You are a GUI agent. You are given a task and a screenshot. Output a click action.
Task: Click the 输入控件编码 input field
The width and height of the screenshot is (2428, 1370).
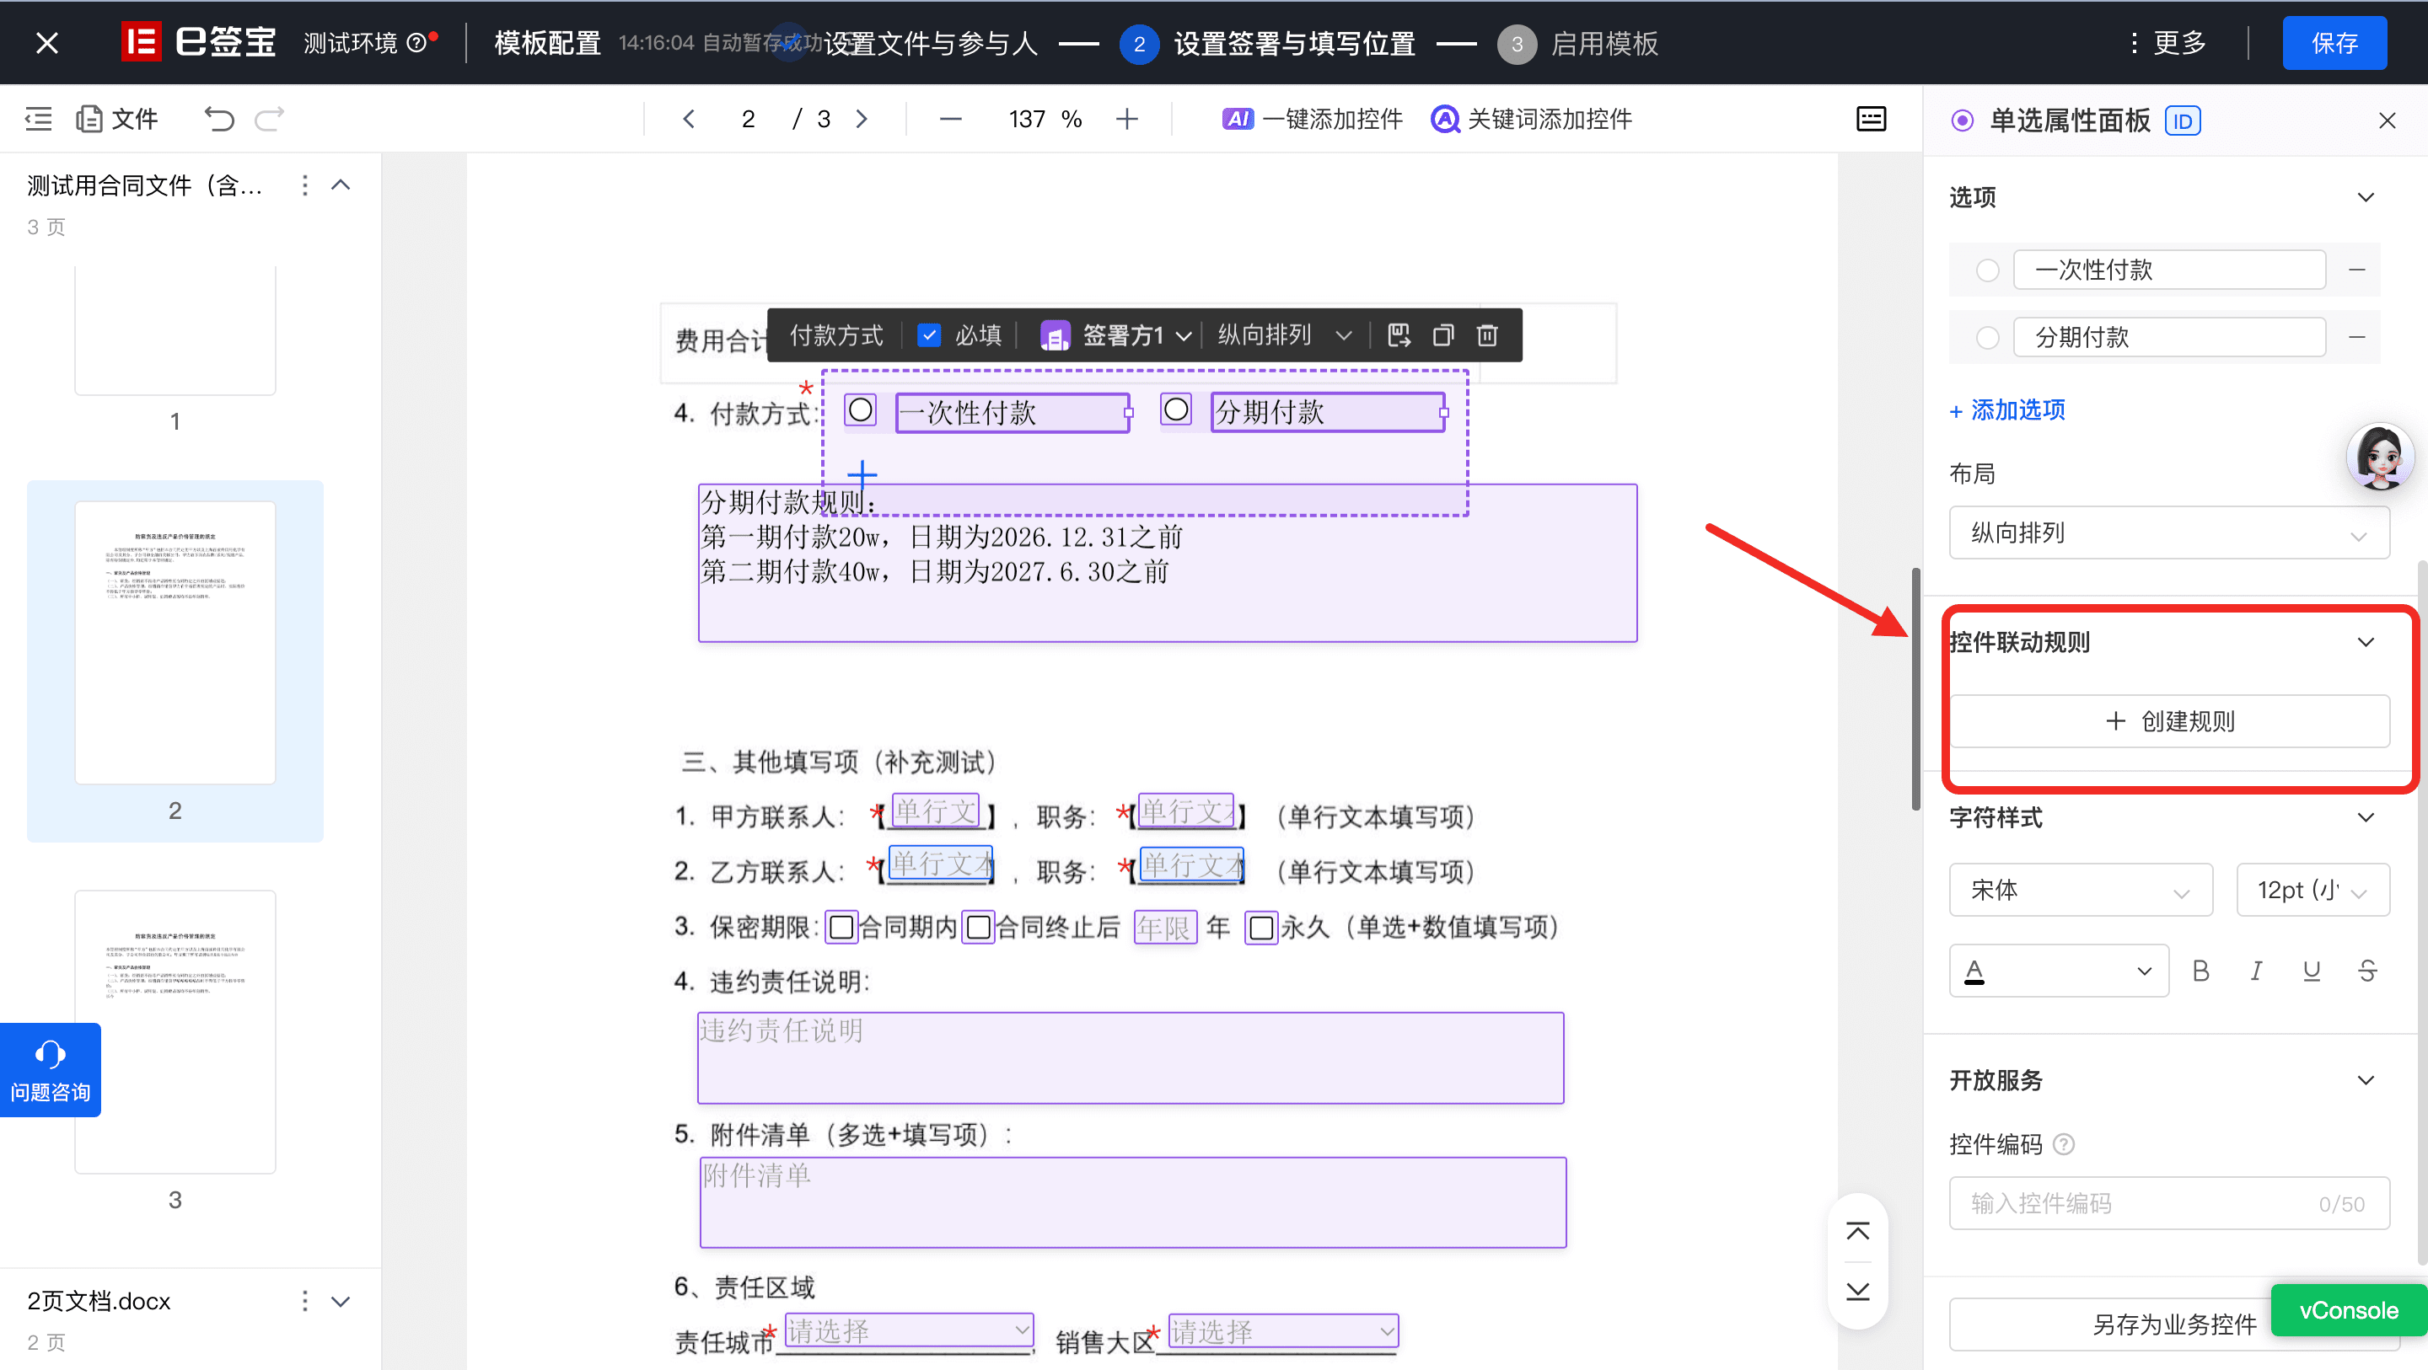[2169, 1203]
